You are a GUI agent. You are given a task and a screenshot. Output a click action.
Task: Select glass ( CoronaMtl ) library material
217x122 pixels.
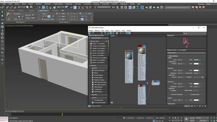pos(98,62)
